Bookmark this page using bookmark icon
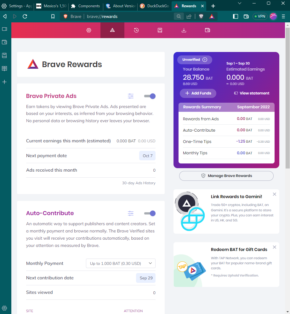This screenshot has width=290, height=314. click(53, 16)
